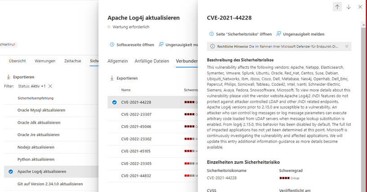Click the severity bars of CVE-2022-23307
Image resolution: width=367 pixels, height=192 pixels.
(189, 114)
